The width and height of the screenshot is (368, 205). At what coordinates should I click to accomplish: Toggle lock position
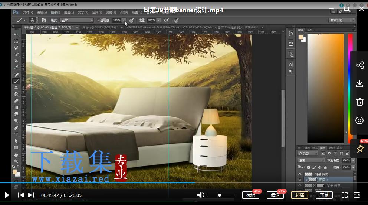pyautogui.click(x=319, y=167)
